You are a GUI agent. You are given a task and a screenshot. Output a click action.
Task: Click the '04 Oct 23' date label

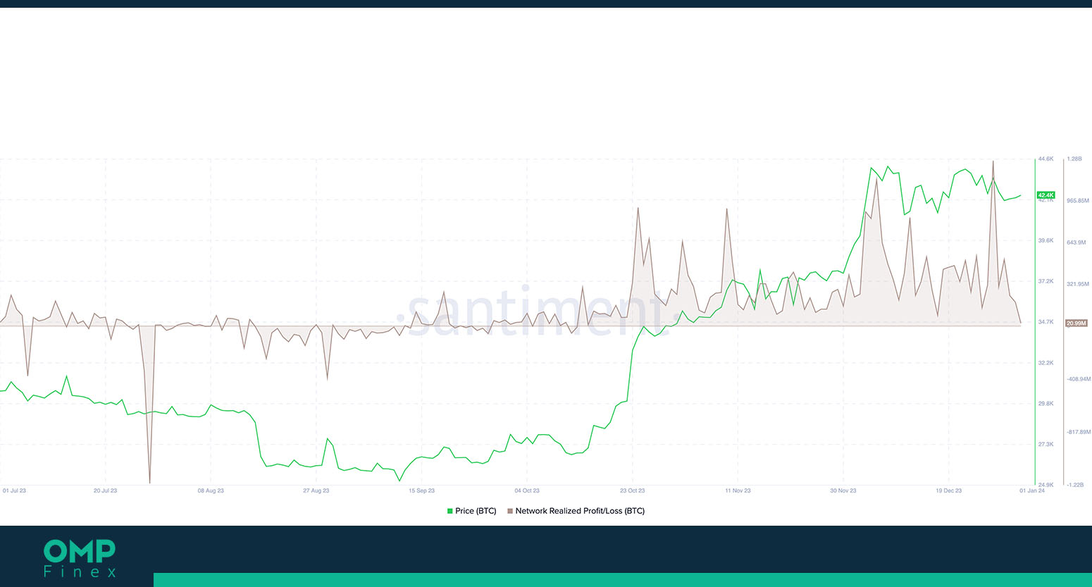[x=527, y=490]
